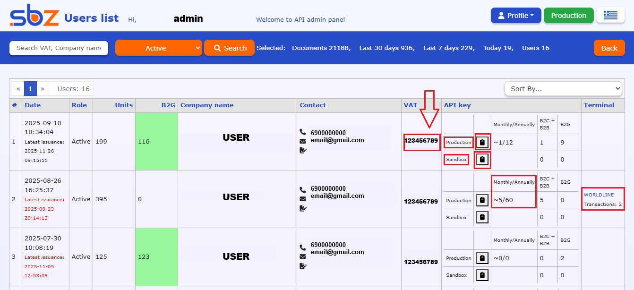Switch language using the Greek flag
This screenshot has height=290, width=634.
(610, 15)
